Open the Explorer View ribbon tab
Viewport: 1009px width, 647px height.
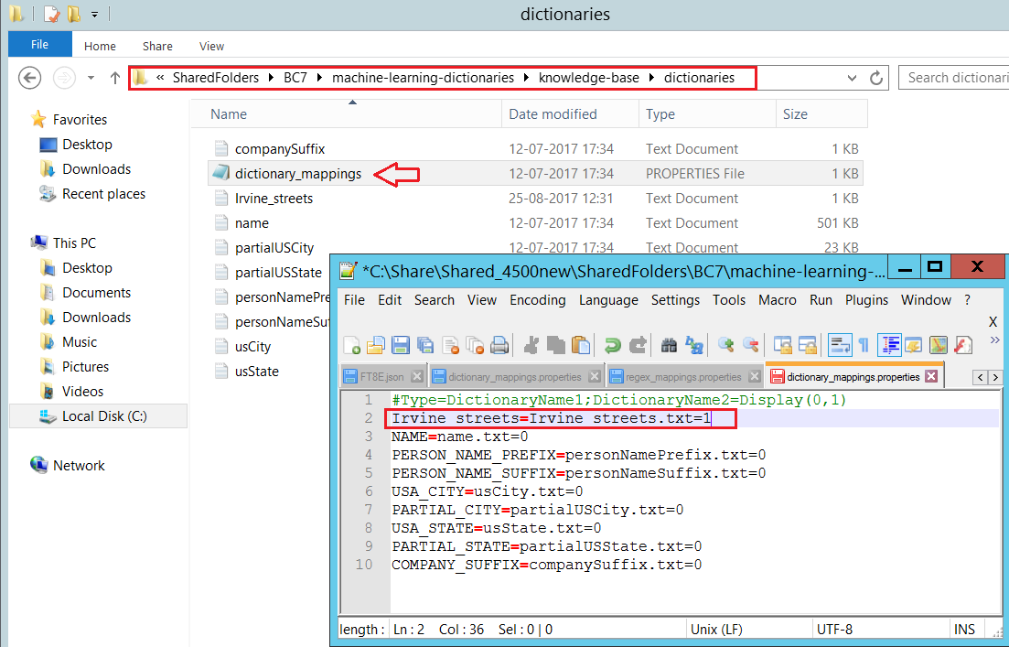pos(211,47)
